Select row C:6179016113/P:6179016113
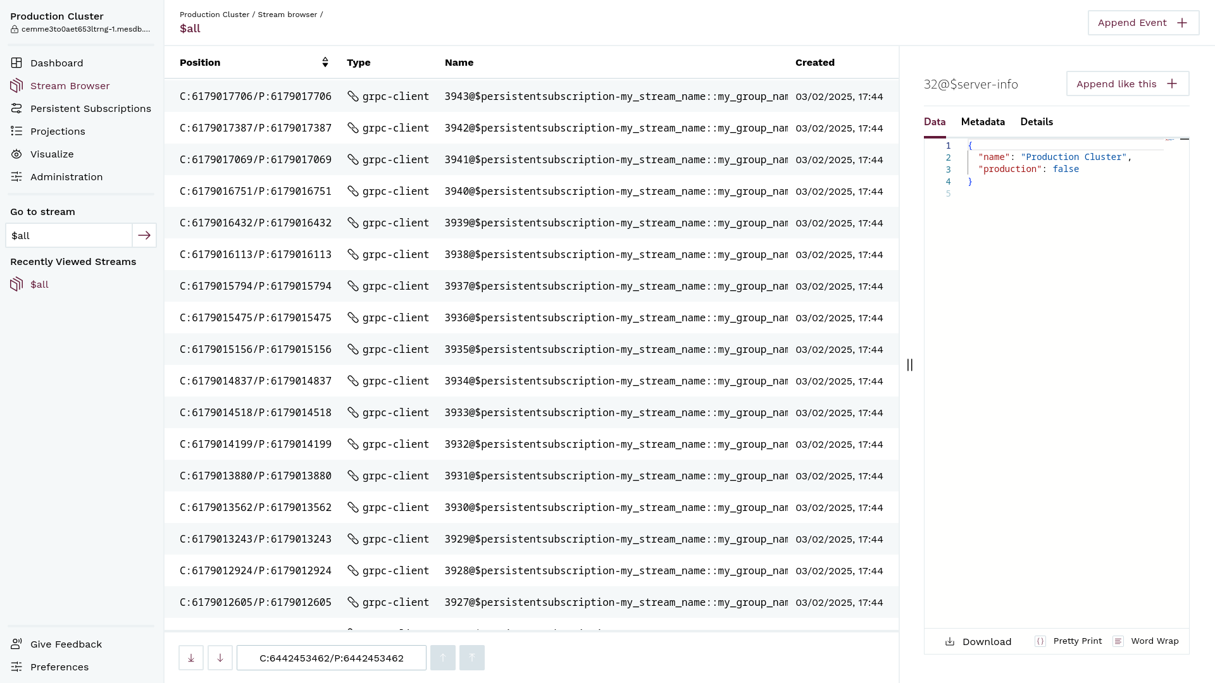The height and width of the screenshot is (683, 1215). 532,255
